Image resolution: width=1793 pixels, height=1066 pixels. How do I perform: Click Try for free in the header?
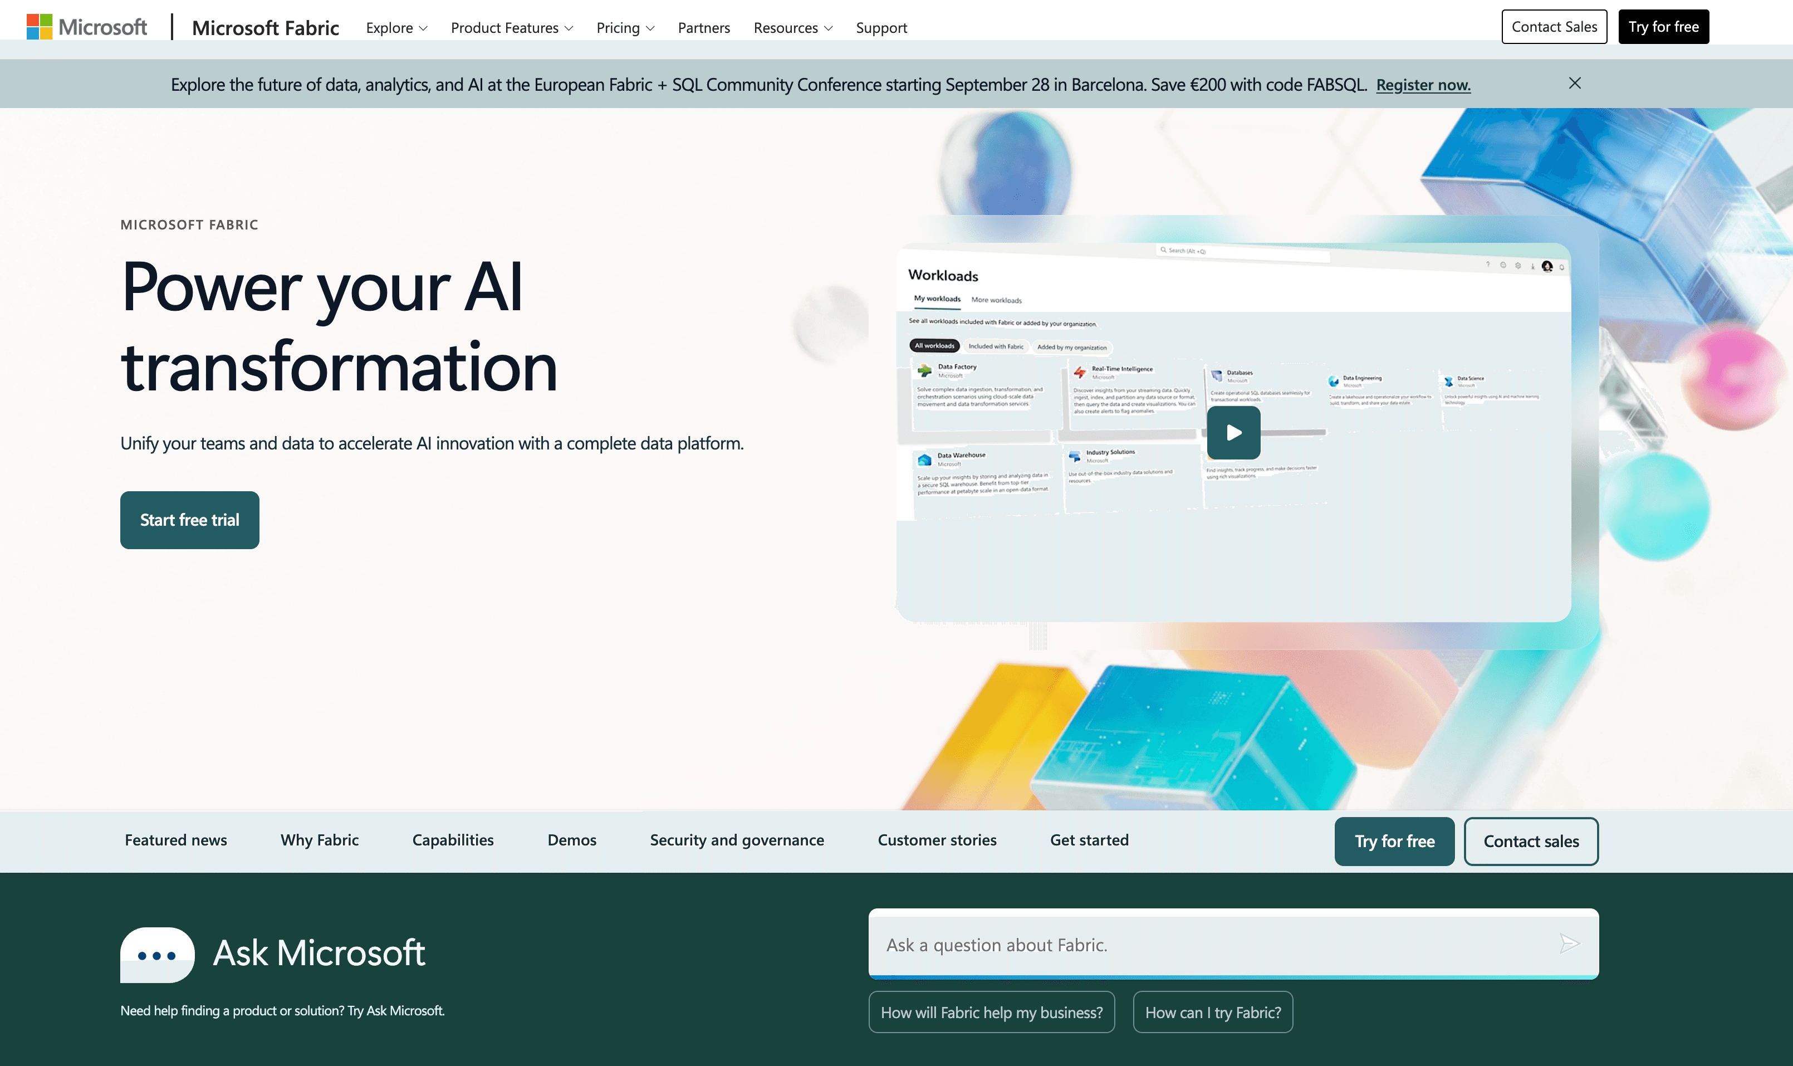pyautogui.click(x=1663, y=27)
